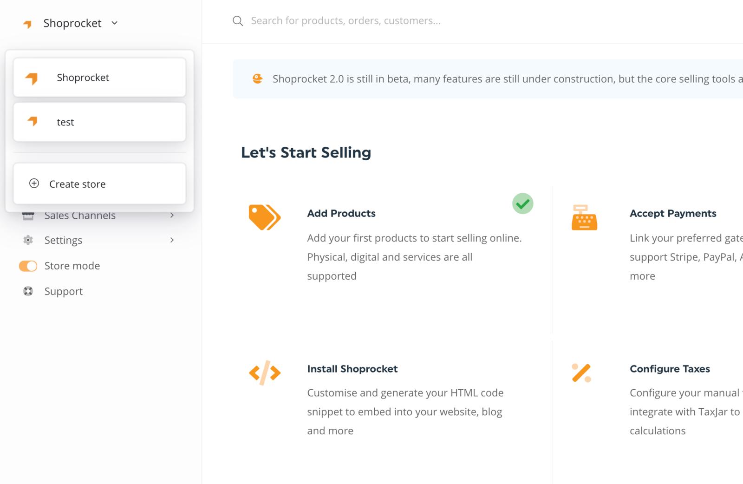The width and height of the screenshot is (743, 484).
Task: Expand the Settings submenu chevron
Action: point(172,240)
